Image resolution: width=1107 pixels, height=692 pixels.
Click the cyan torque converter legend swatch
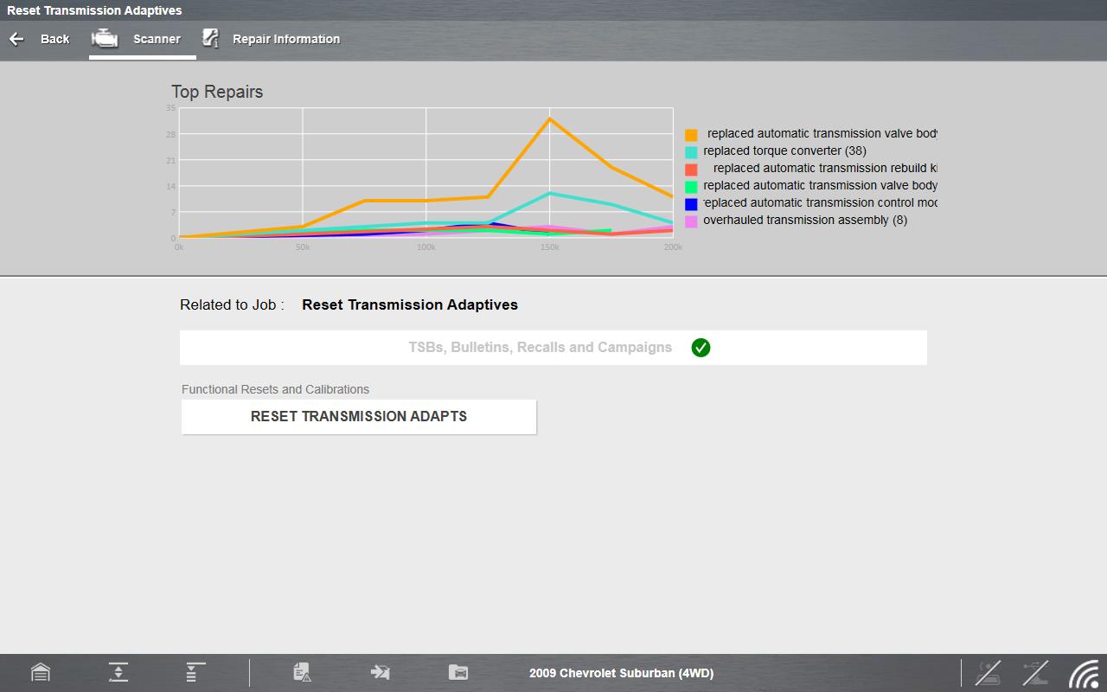coord(691,152)
